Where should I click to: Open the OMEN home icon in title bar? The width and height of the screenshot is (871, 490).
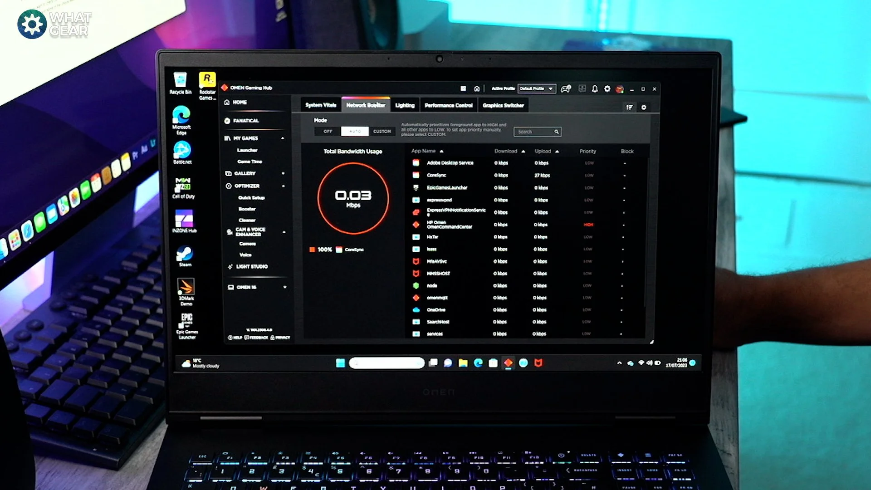477,88
